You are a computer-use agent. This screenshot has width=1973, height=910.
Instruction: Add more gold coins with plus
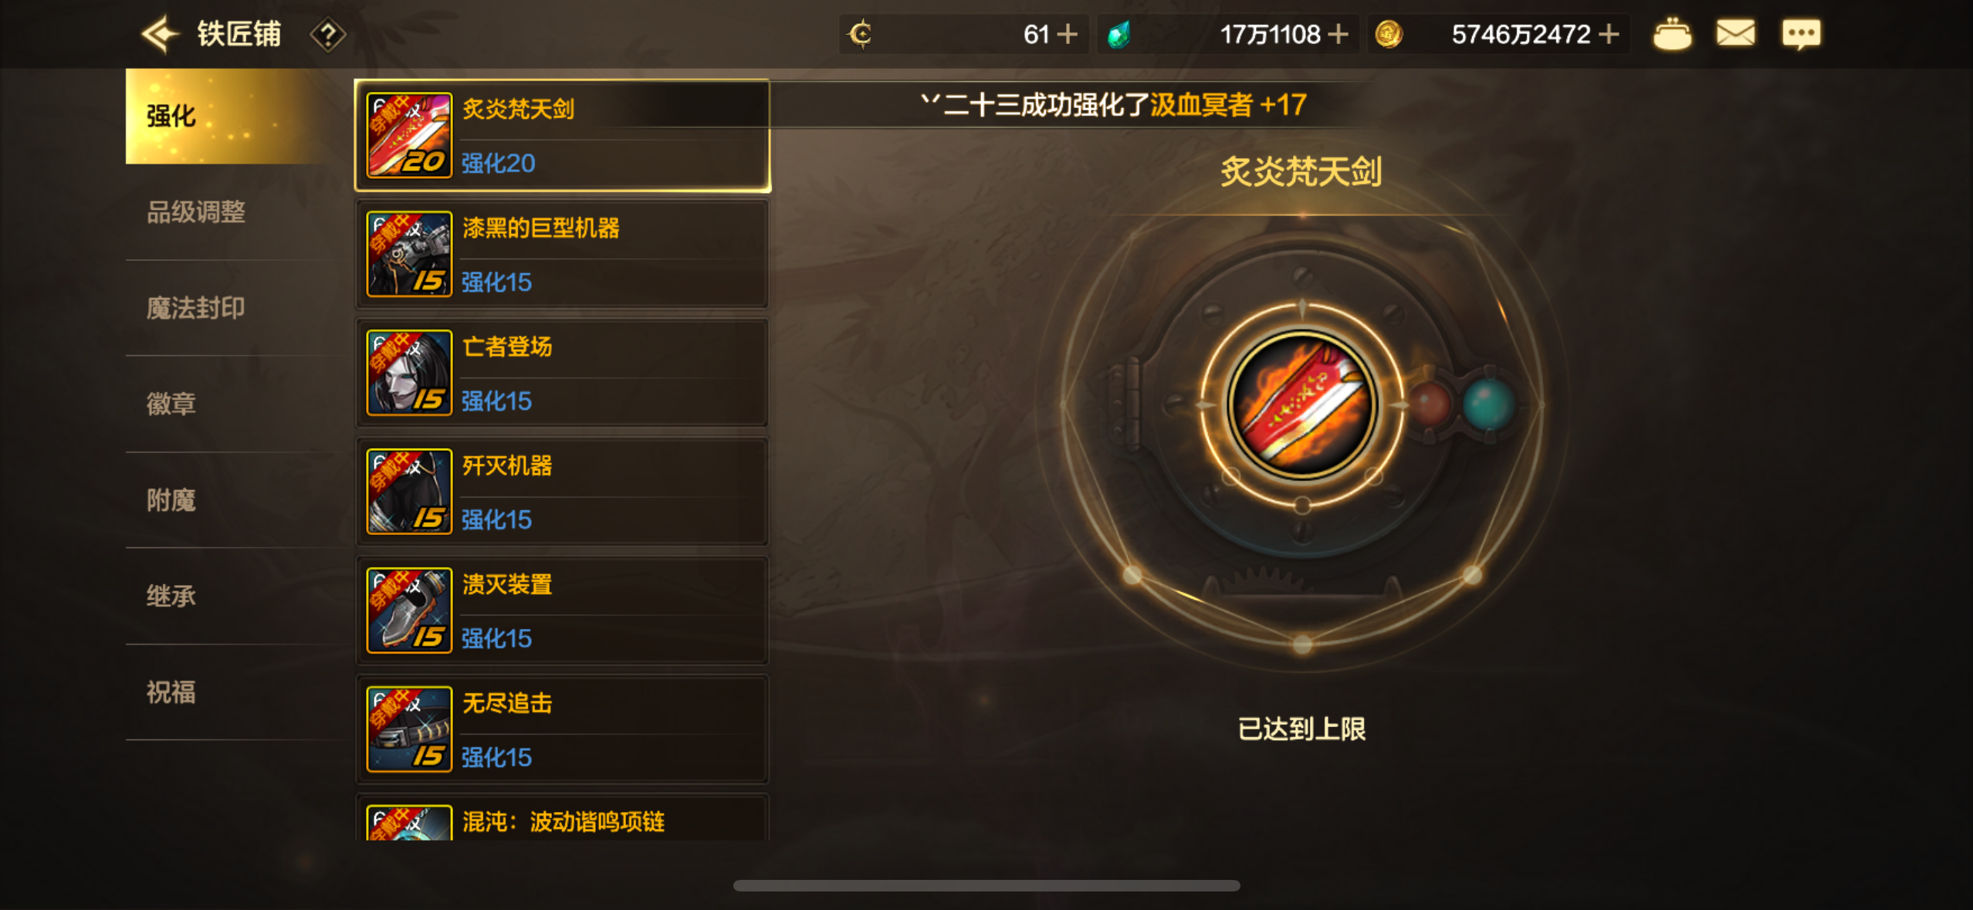(x=1609, y=34)
